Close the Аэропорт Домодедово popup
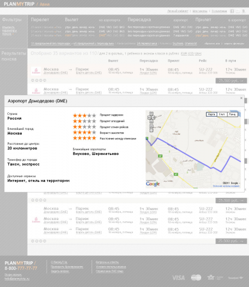249x287 pixels. pyautogui.click(x=241, y=98)
